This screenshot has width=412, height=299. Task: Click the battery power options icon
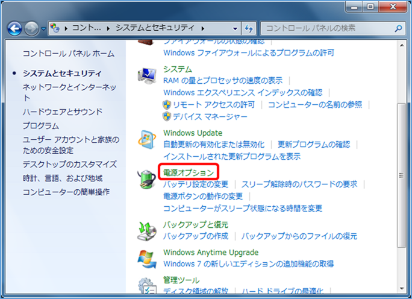click(x=146, y=180)
